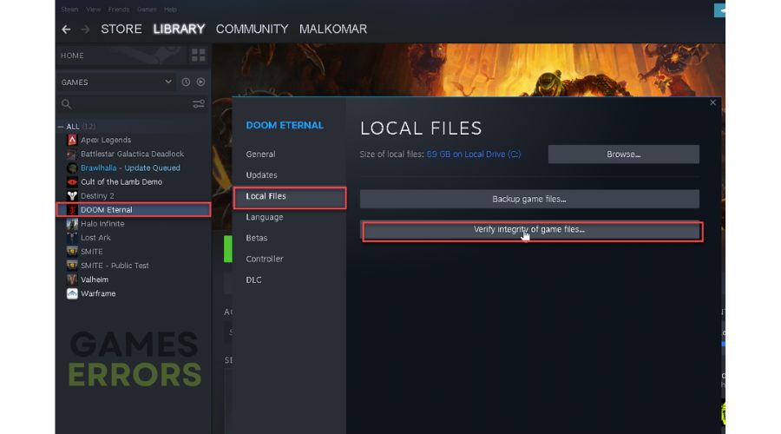Select the Apex Legends game icon
Image resolution: width=781 pixels, height=434 pixels.
(x=72, y=140)
